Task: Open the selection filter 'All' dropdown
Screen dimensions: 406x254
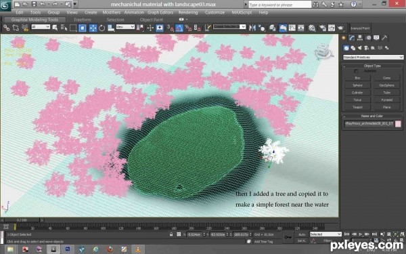Action: [x=41, y=27]
